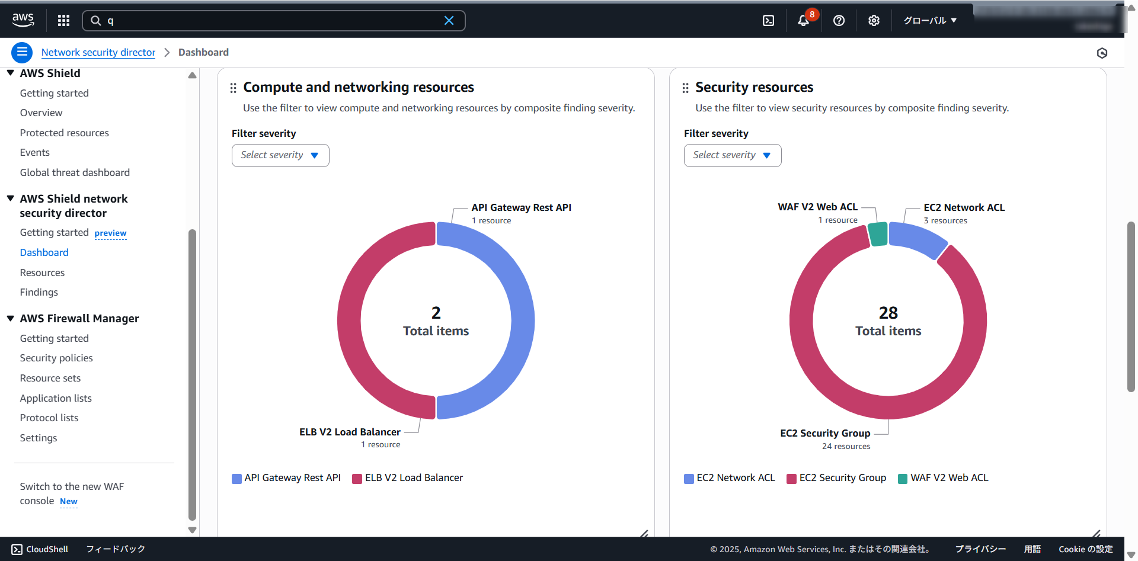Click the AWS logo home icon
Viewport: 1138px width, 561px height.
tap(23, 20)
